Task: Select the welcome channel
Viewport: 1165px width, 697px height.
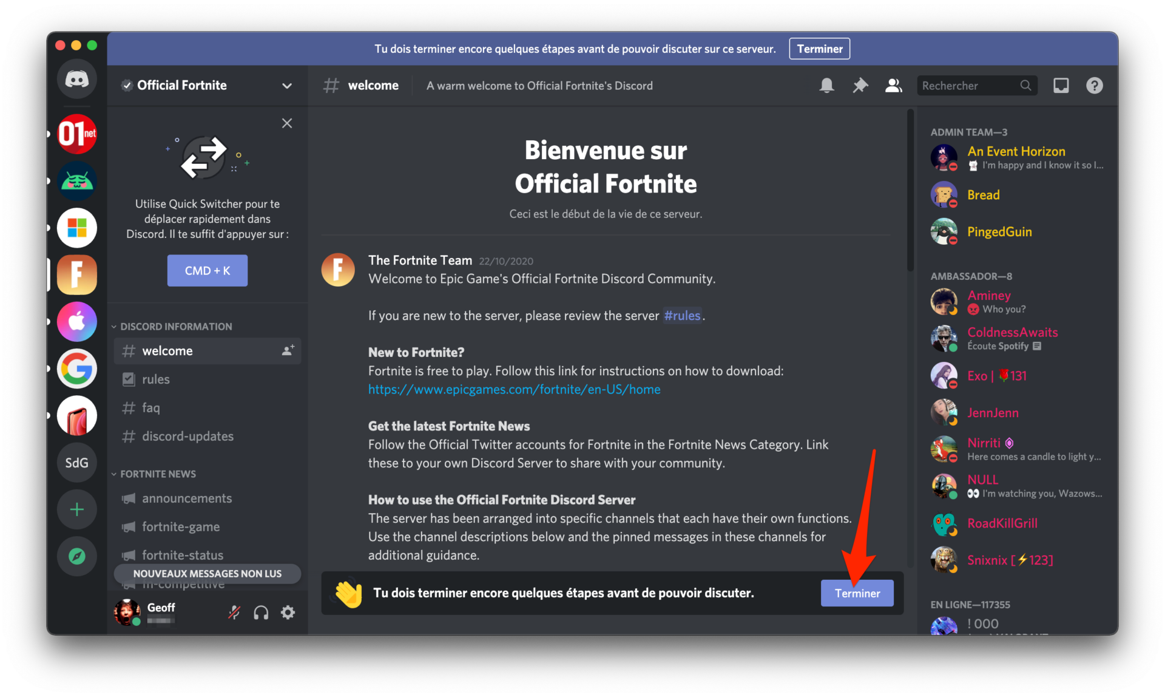Action: pos(207,351)
